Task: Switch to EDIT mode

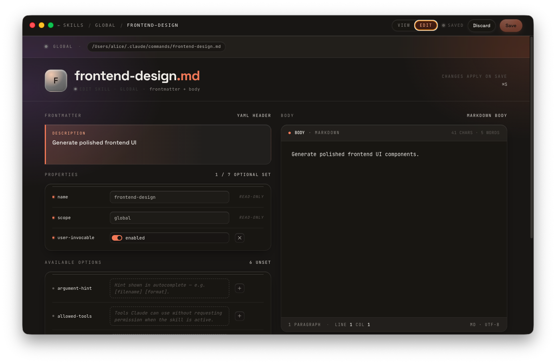Action: 426,25
